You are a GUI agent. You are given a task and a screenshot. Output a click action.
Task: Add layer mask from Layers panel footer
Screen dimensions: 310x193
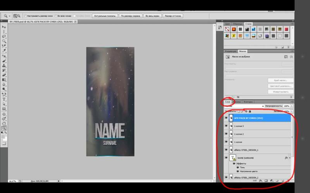tap(266, 181)
